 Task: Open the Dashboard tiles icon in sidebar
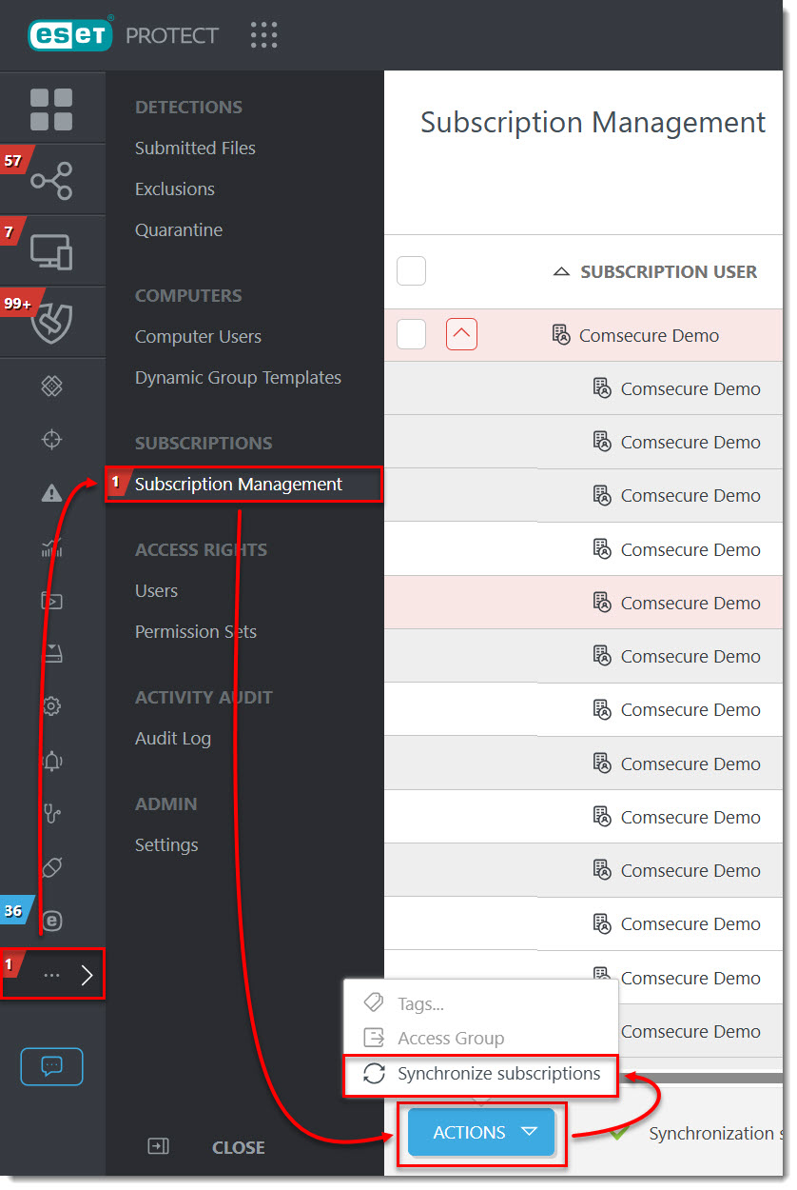pyautogui.click(x=51, y=109)
